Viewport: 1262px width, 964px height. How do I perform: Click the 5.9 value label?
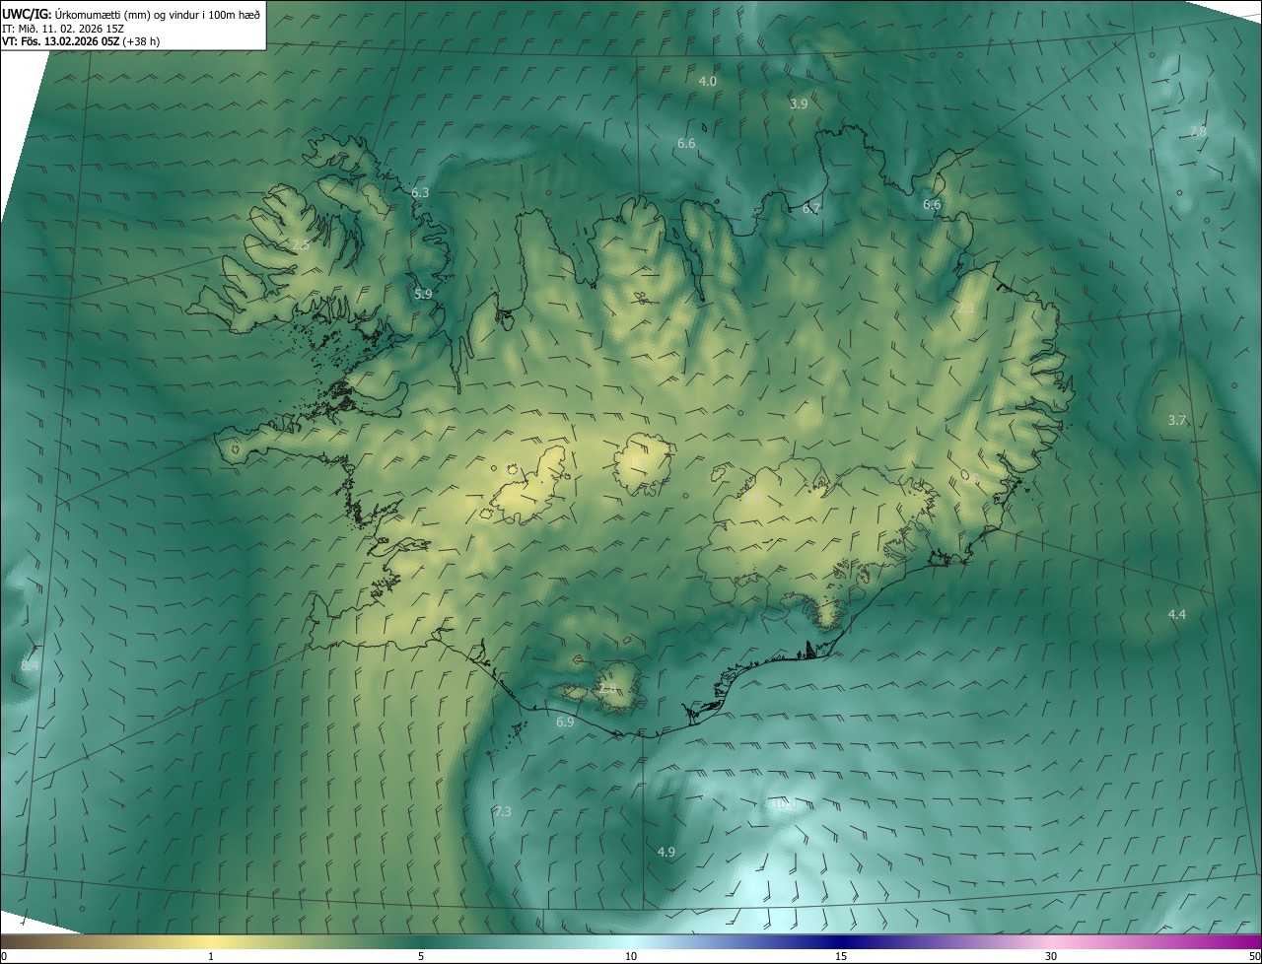tap(423, 294)
